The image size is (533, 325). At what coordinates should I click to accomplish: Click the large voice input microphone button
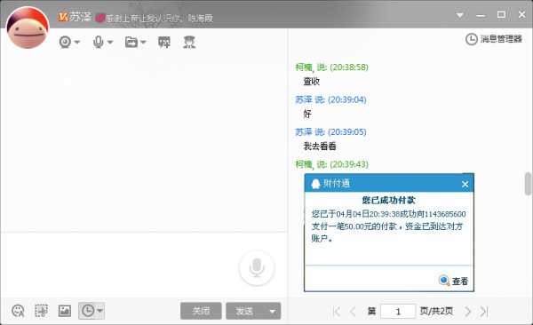pos(257,268)
